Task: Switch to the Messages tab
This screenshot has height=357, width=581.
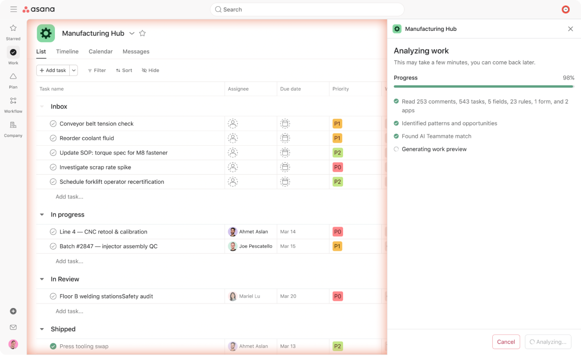Action: point(136,51)
